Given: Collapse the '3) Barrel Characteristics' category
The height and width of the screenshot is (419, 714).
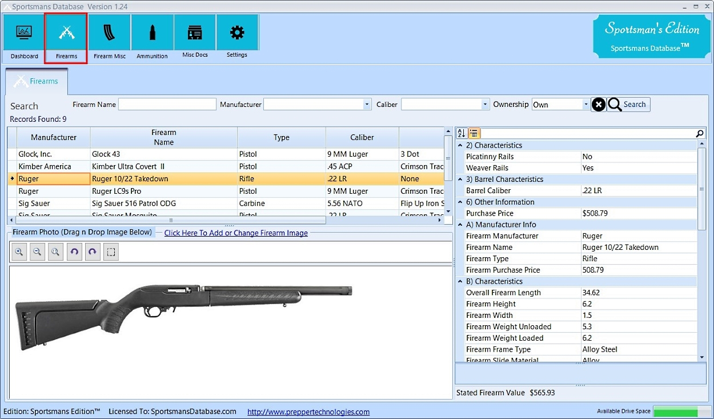Looking at the screenshot, I should coord(460,179).
